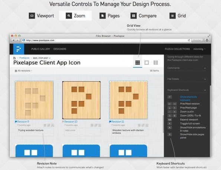Open the browser downloads icon next to Reader
This screenshot has width=221, height=170.
click(x=207, y=40)
